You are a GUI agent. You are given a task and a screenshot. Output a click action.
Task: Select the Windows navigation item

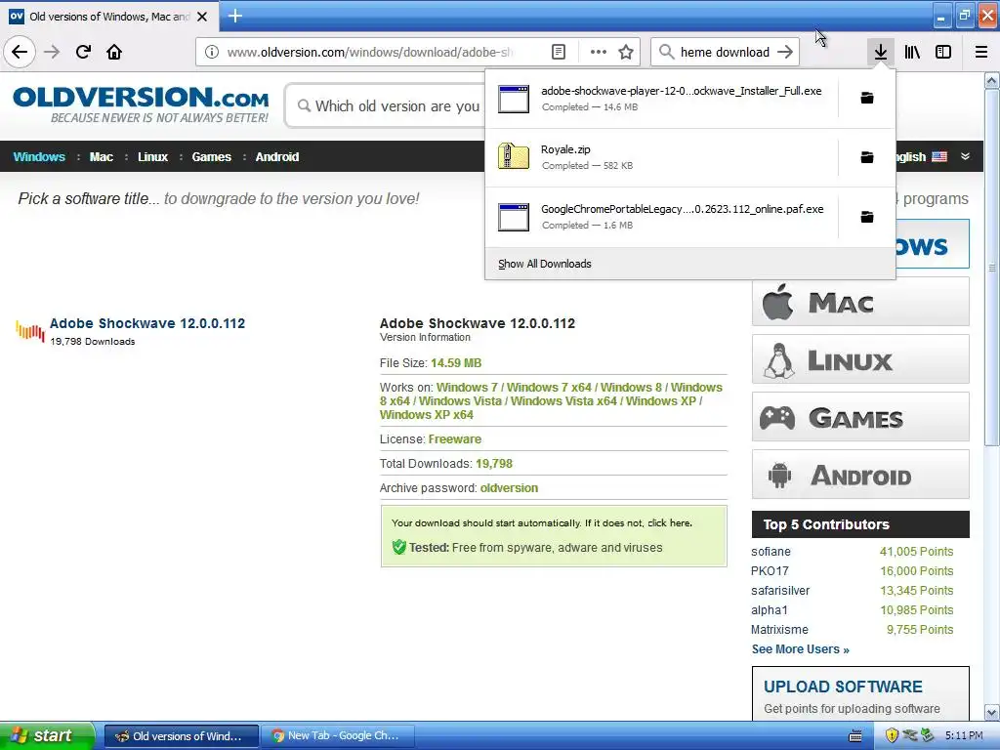pyautogui.click(x=39, y=157)
